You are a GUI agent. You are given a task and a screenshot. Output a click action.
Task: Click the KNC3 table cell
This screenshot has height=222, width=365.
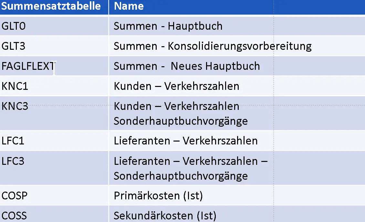pyautogui.click(x=15, y=106)
